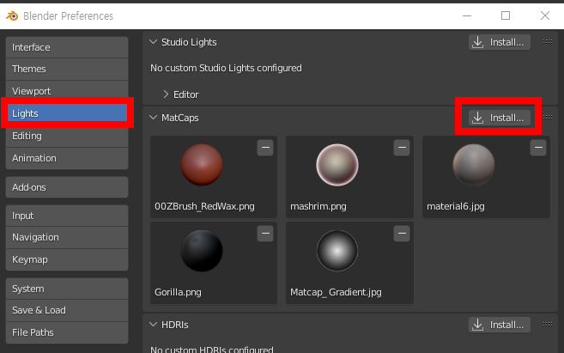Image resolution: width=564 pixels, height=353 pixels.
Task: Select the Lights section
Action: click(x=67, y=113)
